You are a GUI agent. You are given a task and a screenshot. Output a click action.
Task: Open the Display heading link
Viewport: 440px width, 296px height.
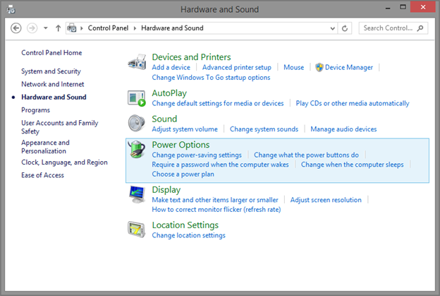tap(166, 190)
